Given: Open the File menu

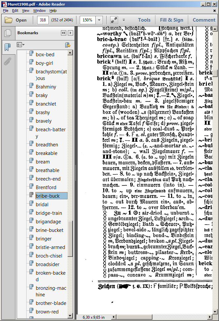Looking at the screenshot, I should tap(6, 11).
